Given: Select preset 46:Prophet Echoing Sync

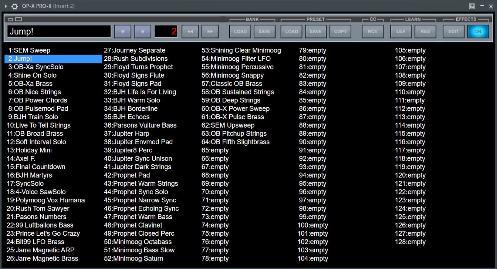Looking at the screenshot, I should click(141, 208).
